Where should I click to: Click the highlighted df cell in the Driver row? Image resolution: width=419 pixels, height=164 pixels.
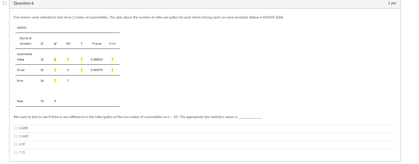point(55,70)
